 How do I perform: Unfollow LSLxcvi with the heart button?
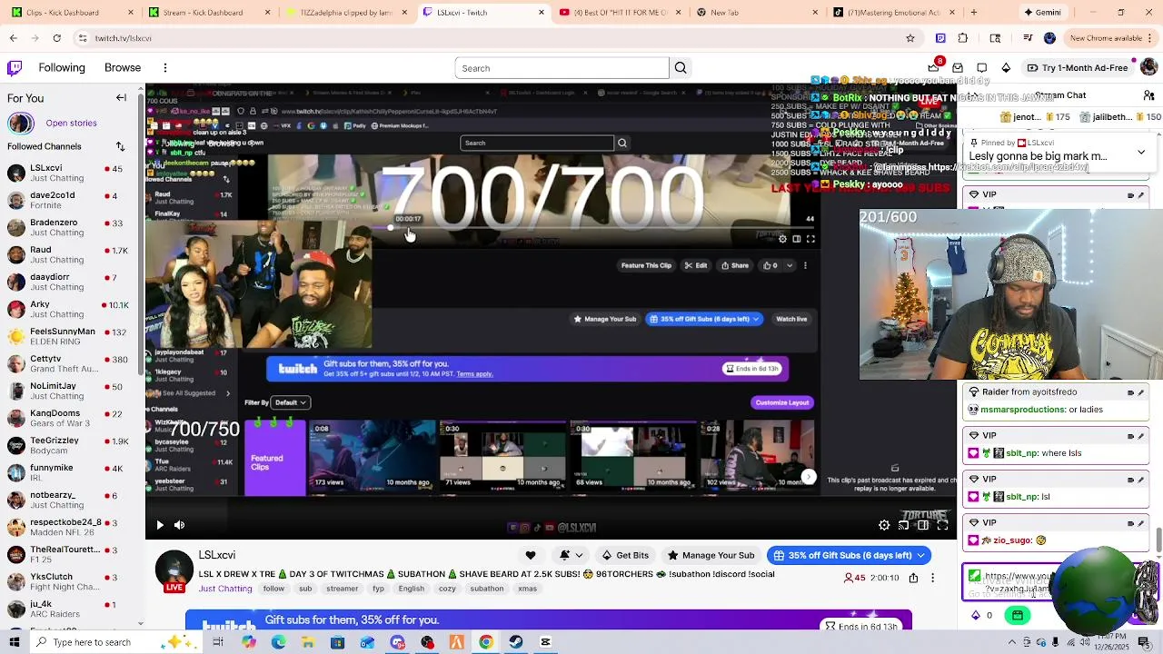coord(531,555)
